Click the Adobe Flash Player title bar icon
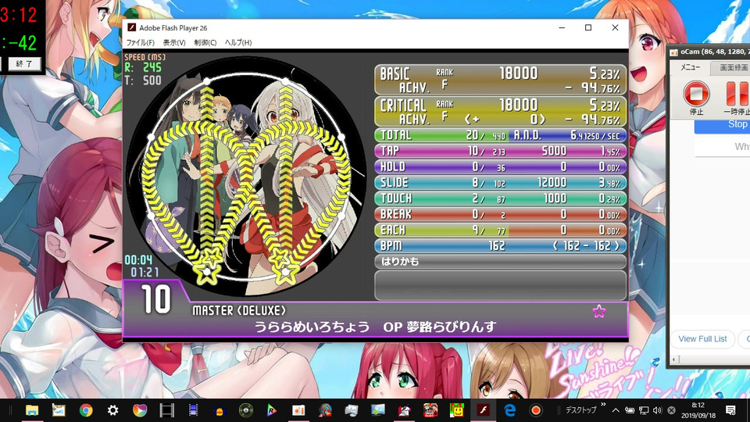Image resolution: width=750 pixels, height=422 pixels. (131, 28)
